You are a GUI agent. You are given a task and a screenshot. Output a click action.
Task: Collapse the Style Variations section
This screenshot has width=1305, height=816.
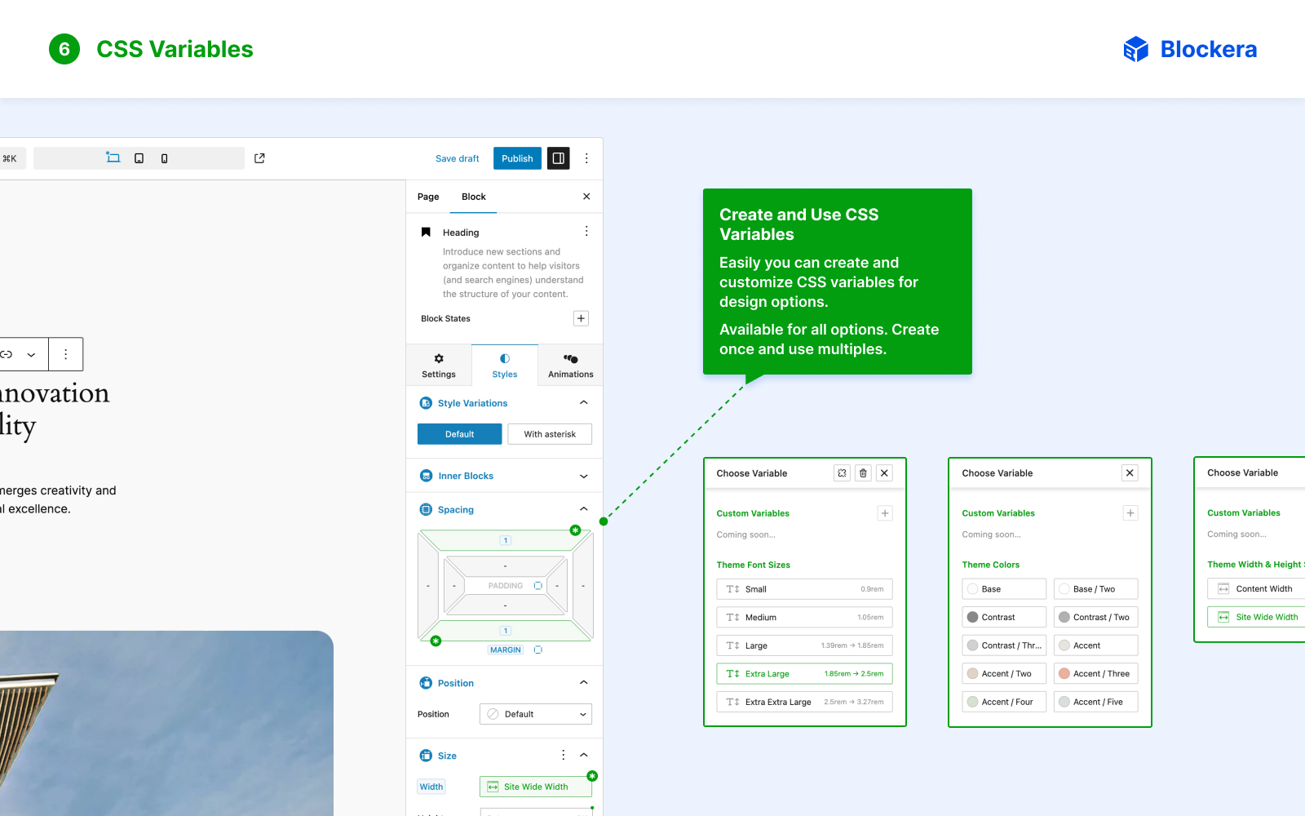point(583,403)
